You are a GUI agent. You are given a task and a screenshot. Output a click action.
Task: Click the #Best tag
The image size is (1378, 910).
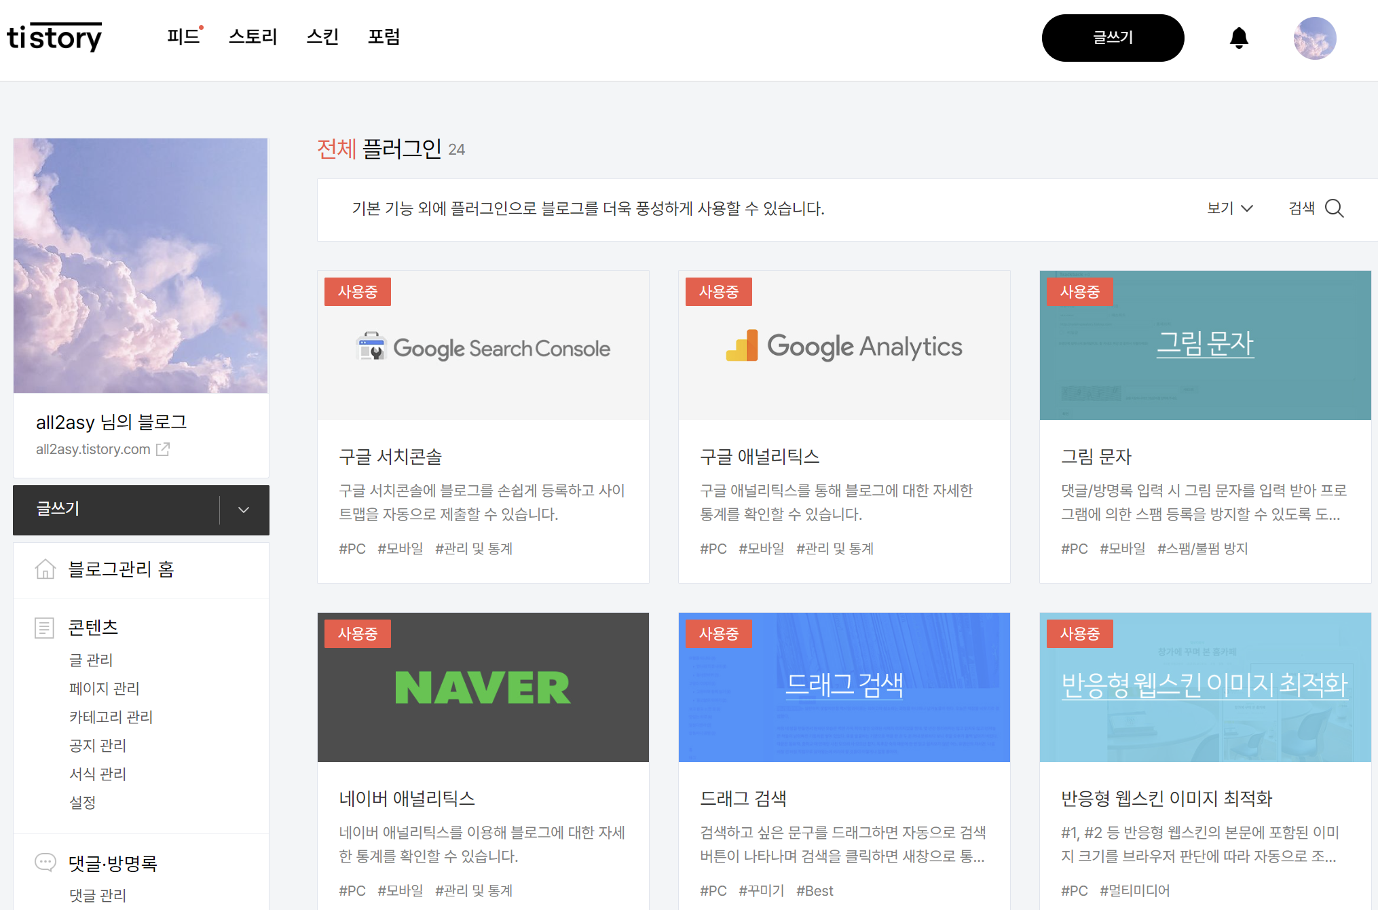[815, 890]
